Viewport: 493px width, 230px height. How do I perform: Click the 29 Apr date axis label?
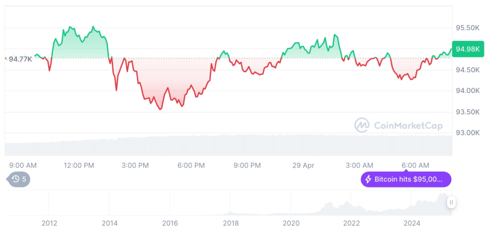[303, 165]
